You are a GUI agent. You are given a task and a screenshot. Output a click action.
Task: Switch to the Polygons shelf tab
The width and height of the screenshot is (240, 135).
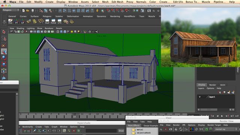47,16
